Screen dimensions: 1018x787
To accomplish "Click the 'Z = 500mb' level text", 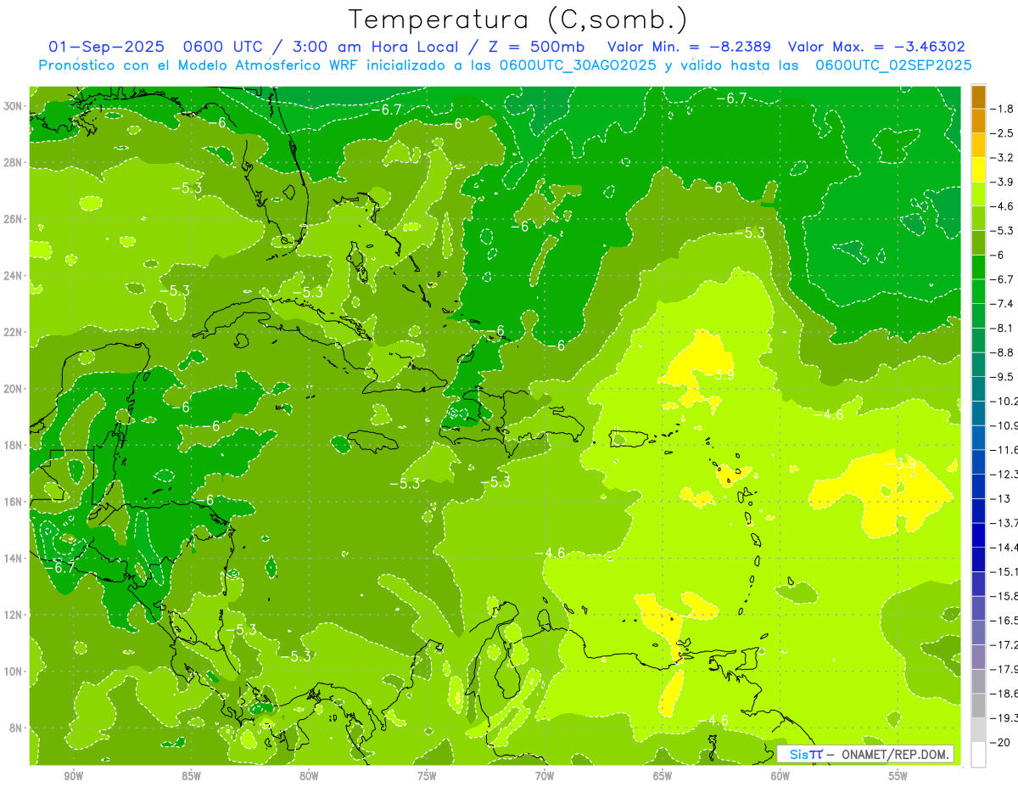I will pyautogui.click(x=539, y=47).
